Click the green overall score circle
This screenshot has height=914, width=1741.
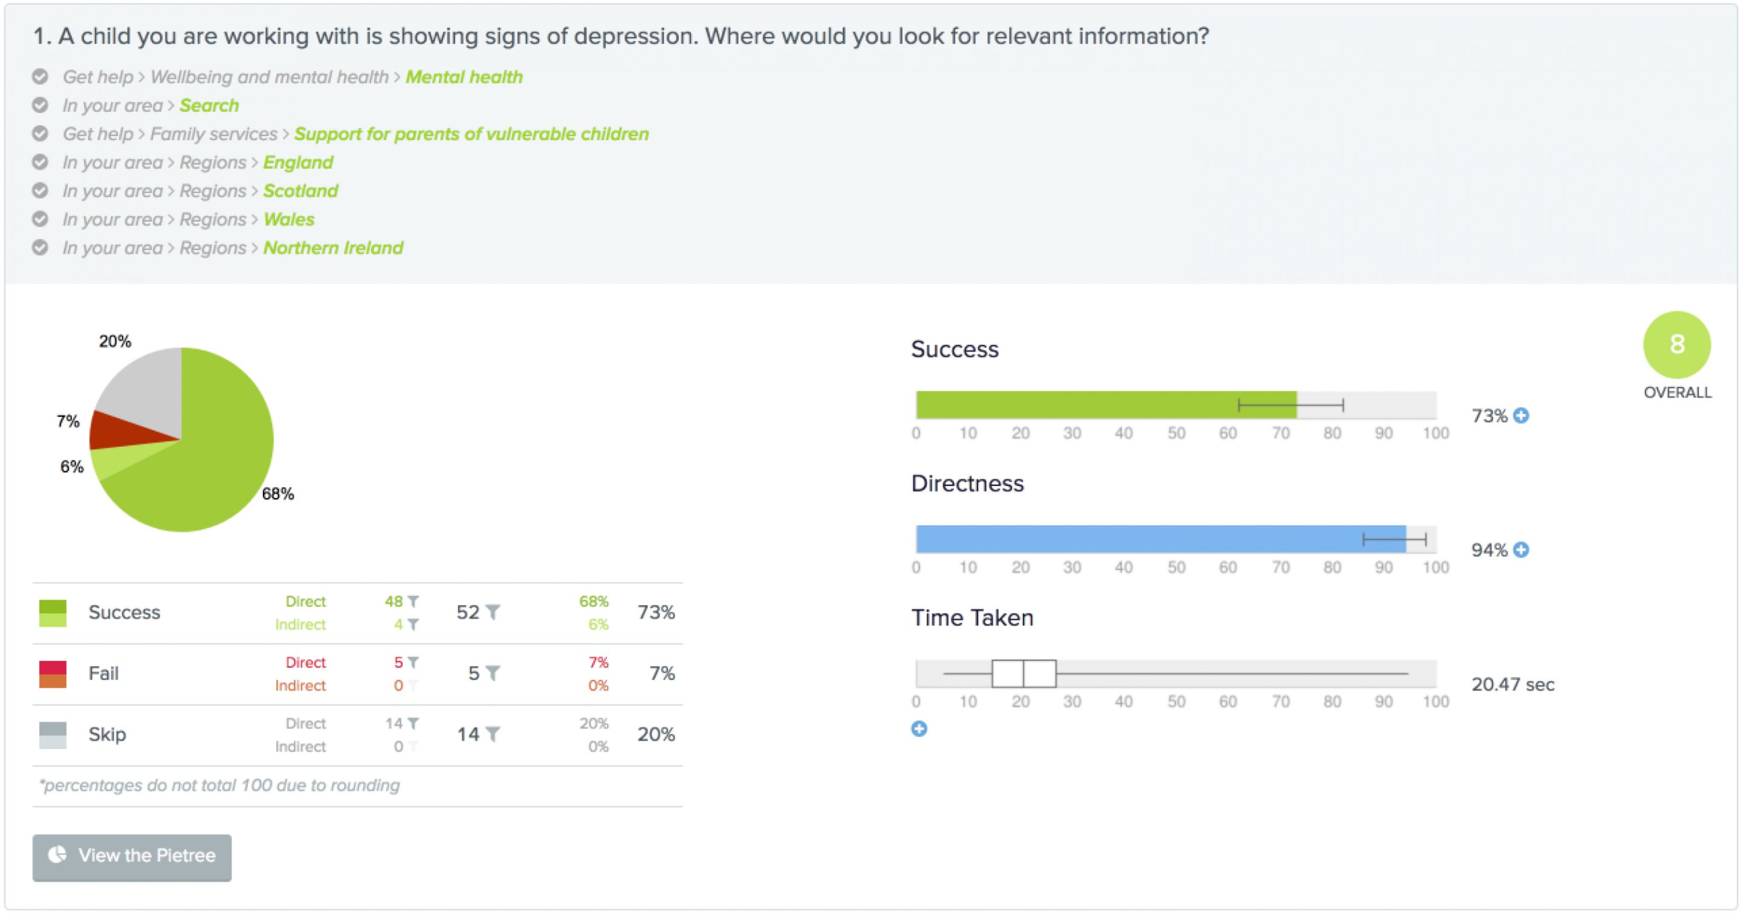point(1677,345)
